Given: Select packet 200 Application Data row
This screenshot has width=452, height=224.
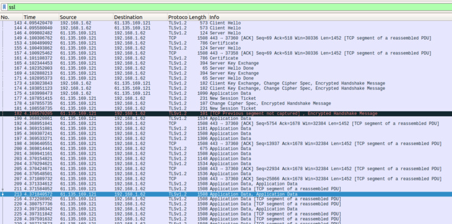Looking at the screenshot, I should click(x=226, y=149).
